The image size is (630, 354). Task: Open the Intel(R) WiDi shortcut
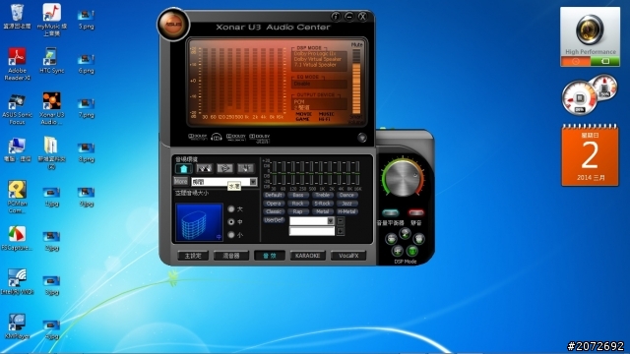pyautogui.click(x=17, y=282)
